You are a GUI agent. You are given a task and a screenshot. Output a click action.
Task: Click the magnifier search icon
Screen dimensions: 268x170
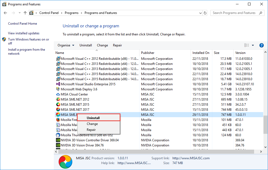tap(261, 13)
